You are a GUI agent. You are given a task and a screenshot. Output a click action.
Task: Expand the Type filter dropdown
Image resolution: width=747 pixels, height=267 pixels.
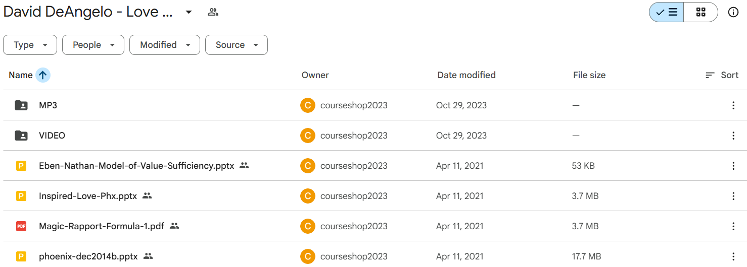tap(30, 45)
